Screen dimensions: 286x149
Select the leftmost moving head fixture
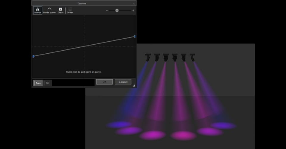(148, 57)
